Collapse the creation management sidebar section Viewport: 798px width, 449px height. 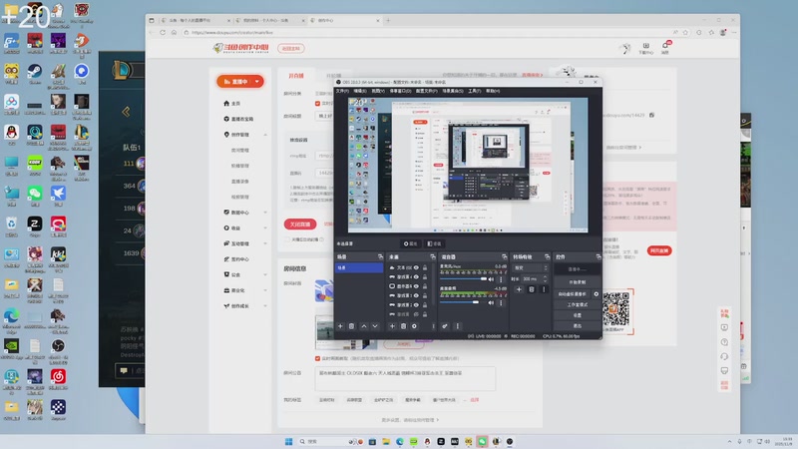tap(265, 135)
